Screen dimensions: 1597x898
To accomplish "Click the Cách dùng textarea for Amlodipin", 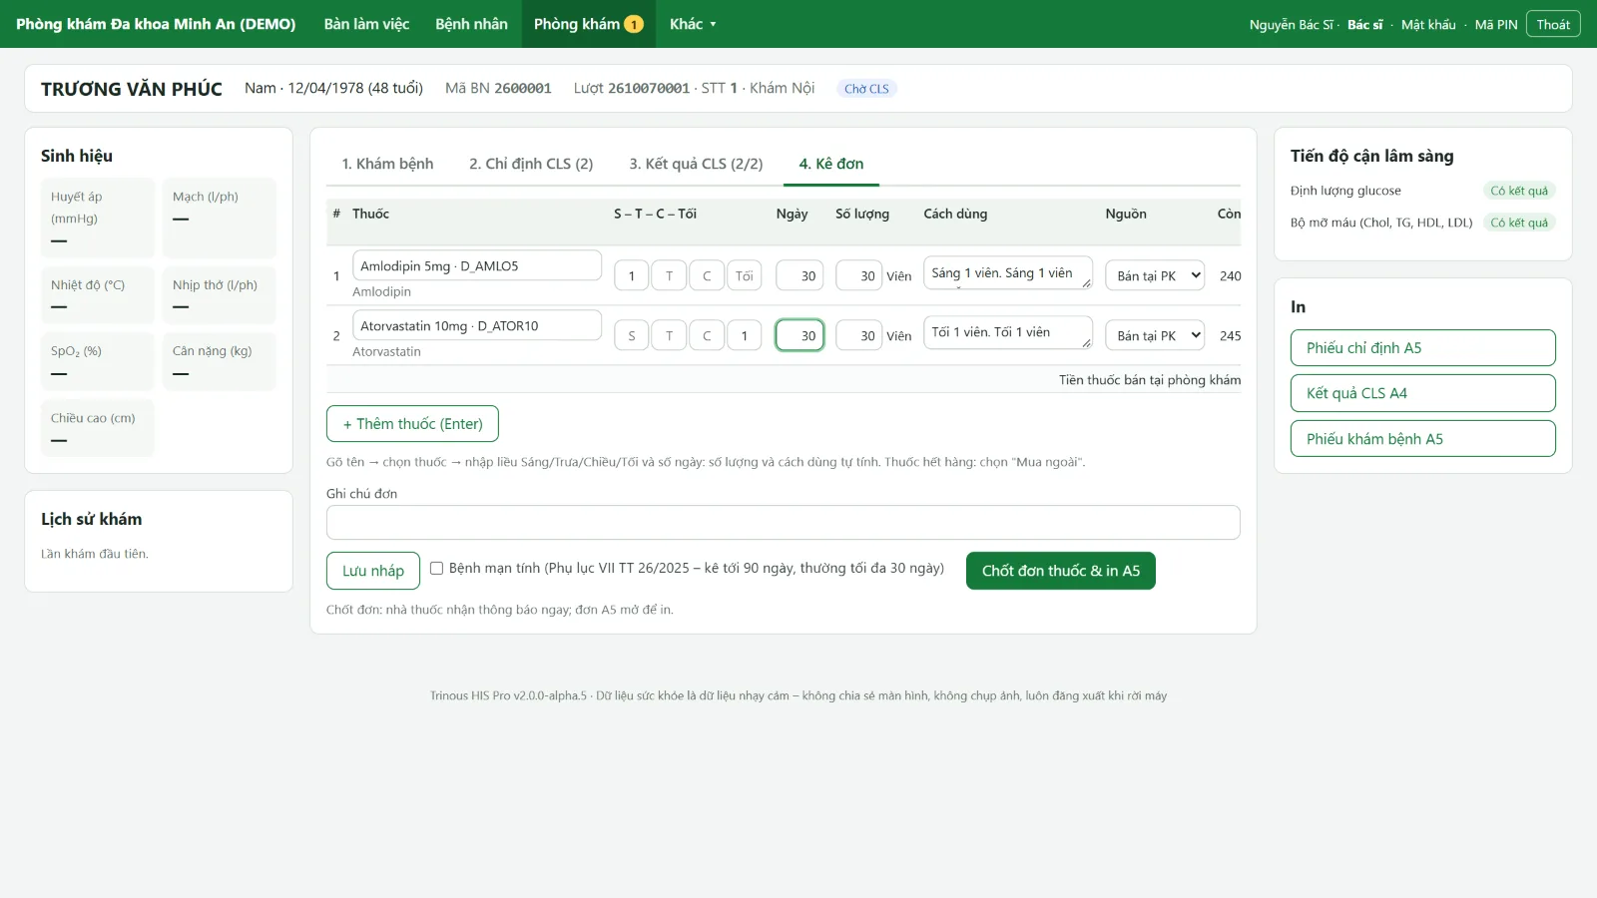I will click(x=1008, y=273).
